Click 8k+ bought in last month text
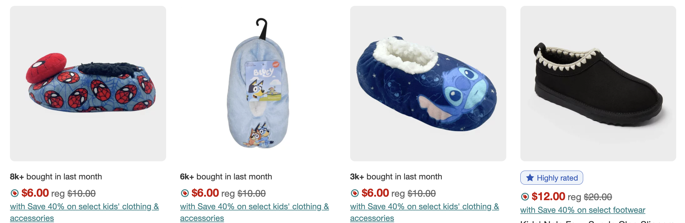The height and width of the screenshot is (223, 685). click(56, 176)
